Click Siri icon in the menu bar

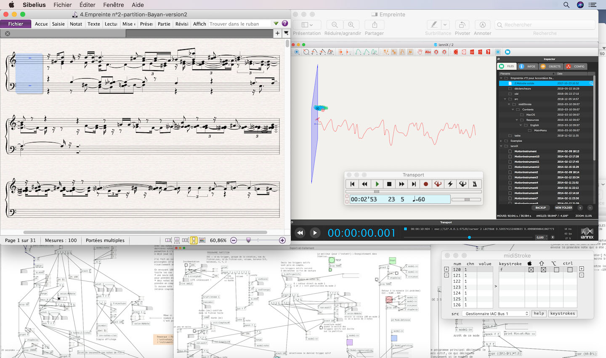click(580, 5)
